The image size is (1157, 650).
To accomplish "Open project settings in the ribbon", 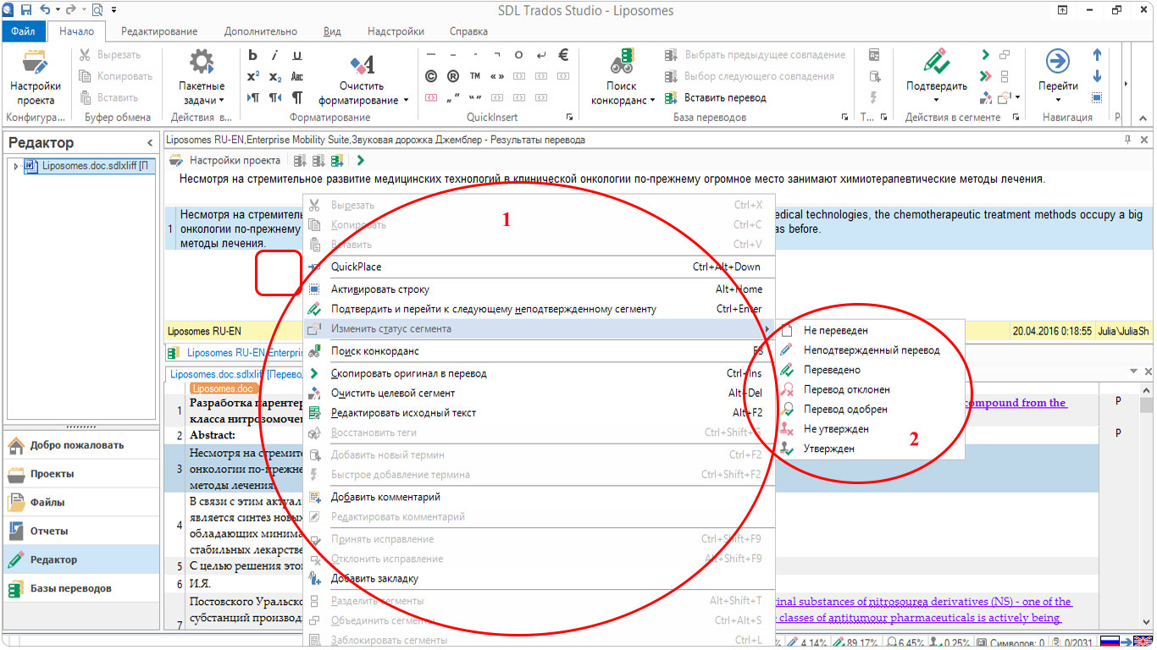I will 36,78.
